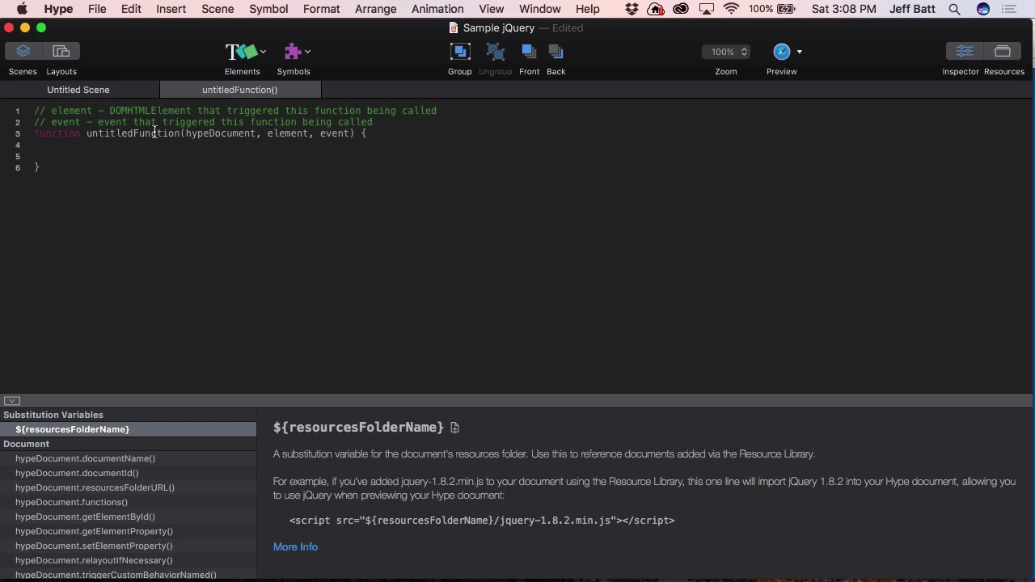Click the Document section header
The height and width of the screenshot is (582, 1035).
tap(128, 444)
